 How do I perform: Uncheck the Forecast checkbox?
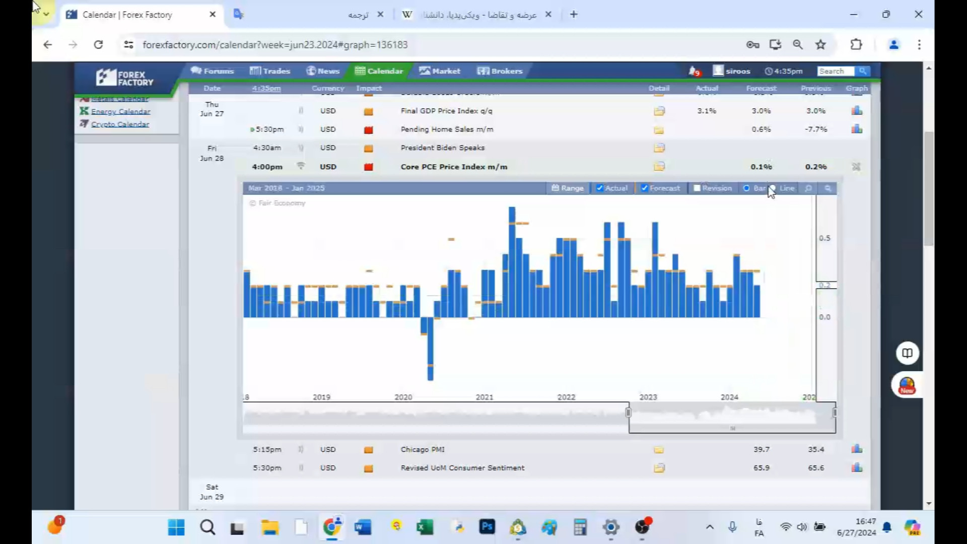coord(644,188)
